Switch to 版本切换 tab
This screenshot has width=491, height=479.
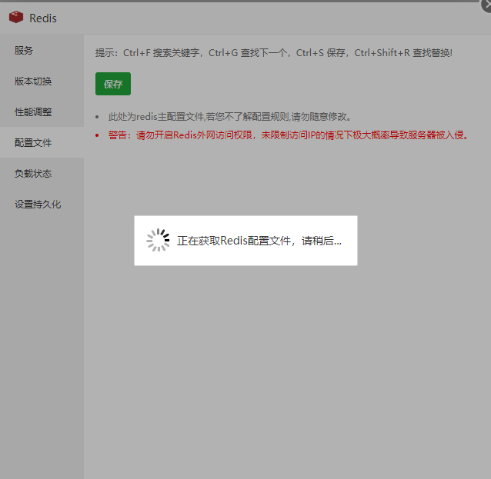pyautogui.click(x=42, y=81)
